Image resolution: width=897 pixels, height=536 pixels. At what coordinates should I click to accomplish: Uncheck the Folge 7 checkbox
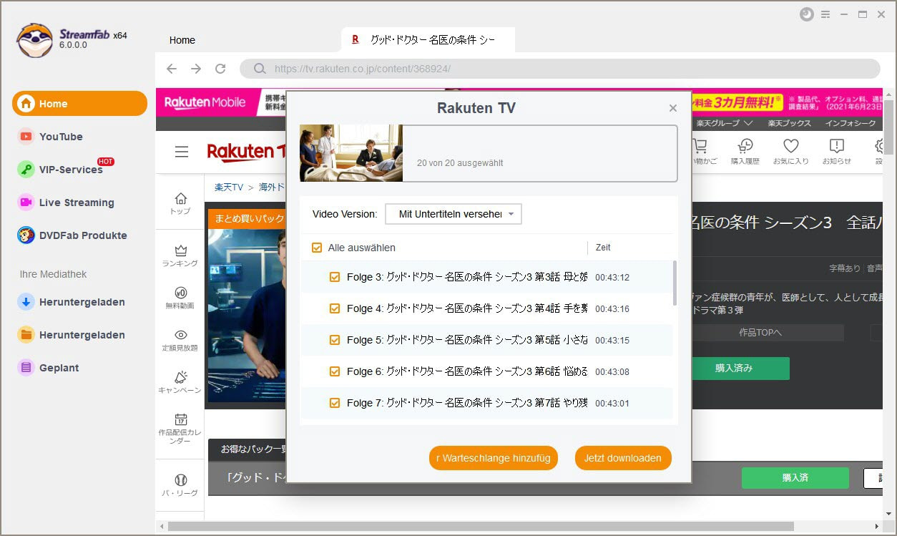[334, 403]
